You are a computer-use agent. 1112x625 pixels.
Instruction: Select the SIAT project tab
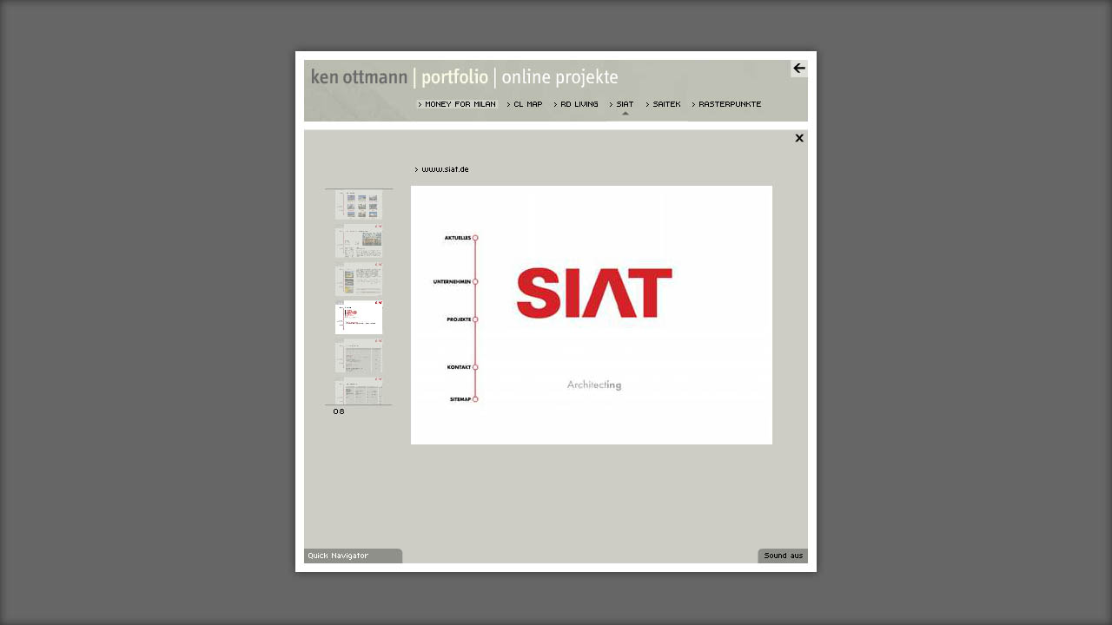click(622, 104)
